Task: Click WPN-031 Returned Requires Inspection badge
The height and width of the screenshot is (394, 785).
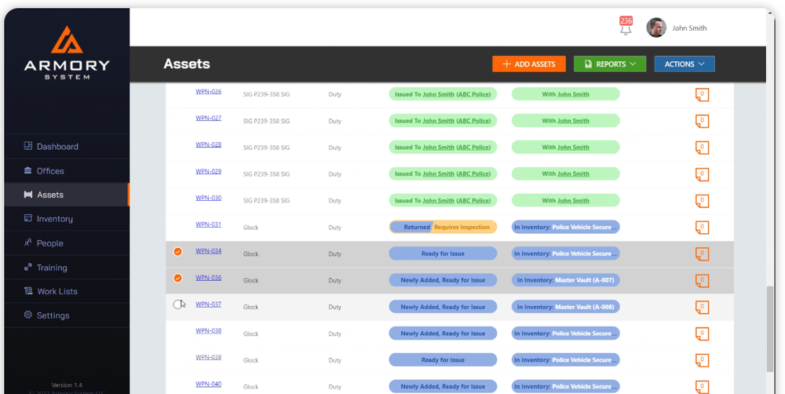Action: pos(443,228)
